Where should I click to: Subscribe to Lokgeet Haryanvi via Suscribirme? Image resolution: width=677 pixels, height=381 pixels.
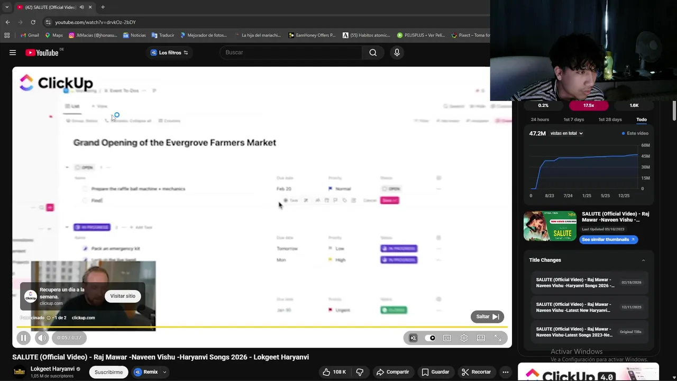108,372
